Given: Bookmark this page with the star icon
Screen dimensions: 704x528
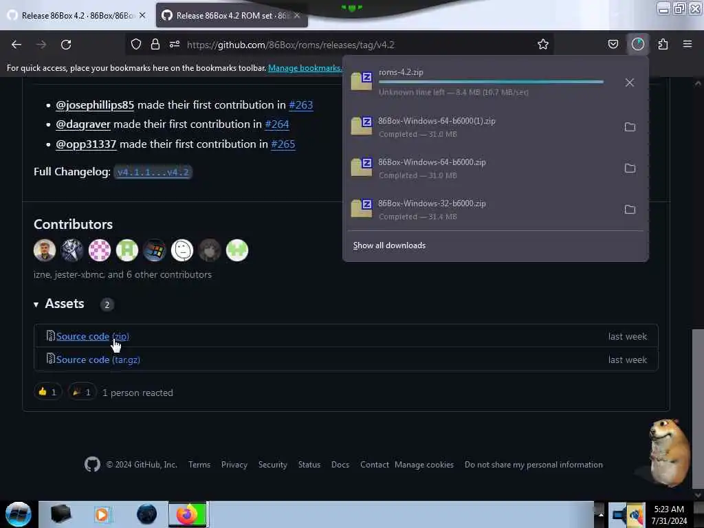Looking at the screenshot, I should click(x=543, y=45).
